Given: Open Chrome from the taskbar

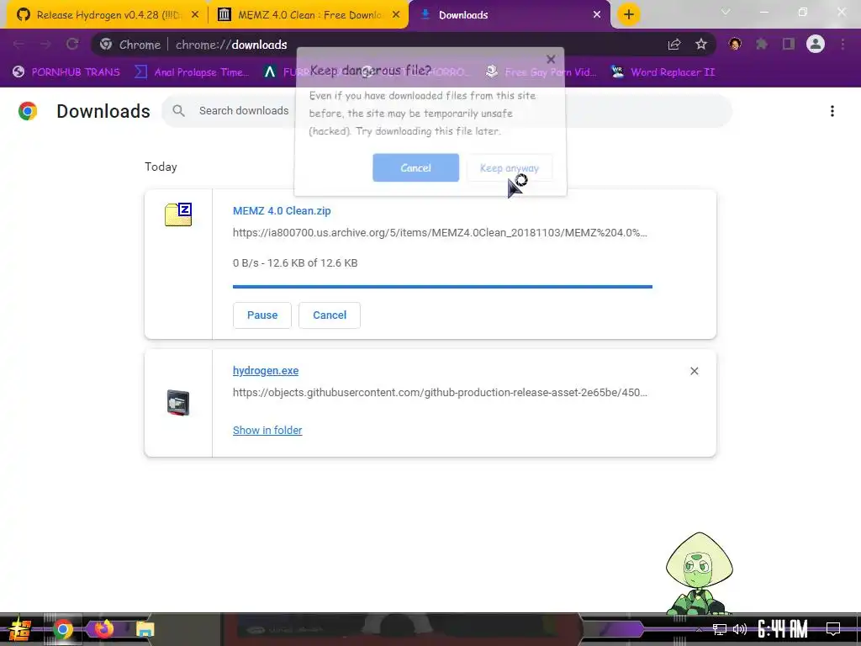Looking at the screenshot, I should click(62, 629).
